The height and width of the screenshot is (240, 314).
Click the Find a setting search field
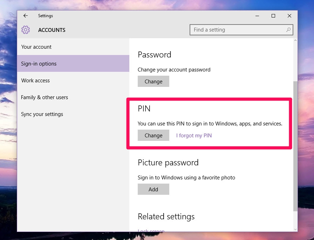238,30
